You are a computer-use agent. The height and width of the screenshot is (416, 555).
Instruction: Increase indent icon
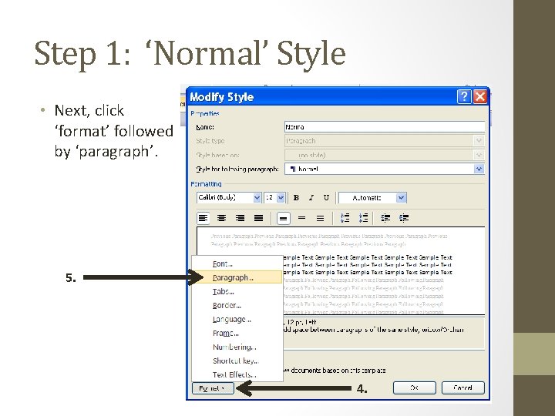[x=404, y=218]
